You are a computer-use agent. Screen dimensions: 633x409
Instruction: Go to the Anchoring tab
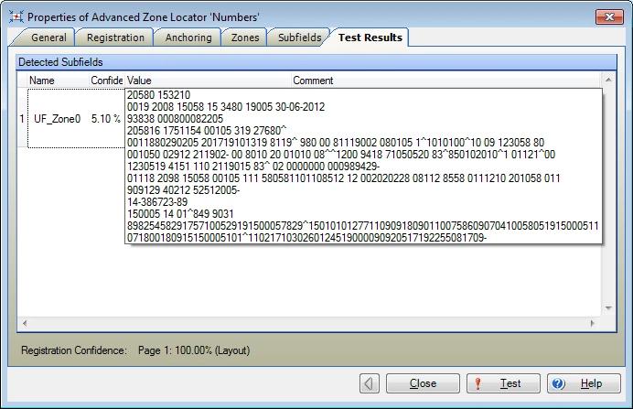pyautogui.click(x=188, y=38)
